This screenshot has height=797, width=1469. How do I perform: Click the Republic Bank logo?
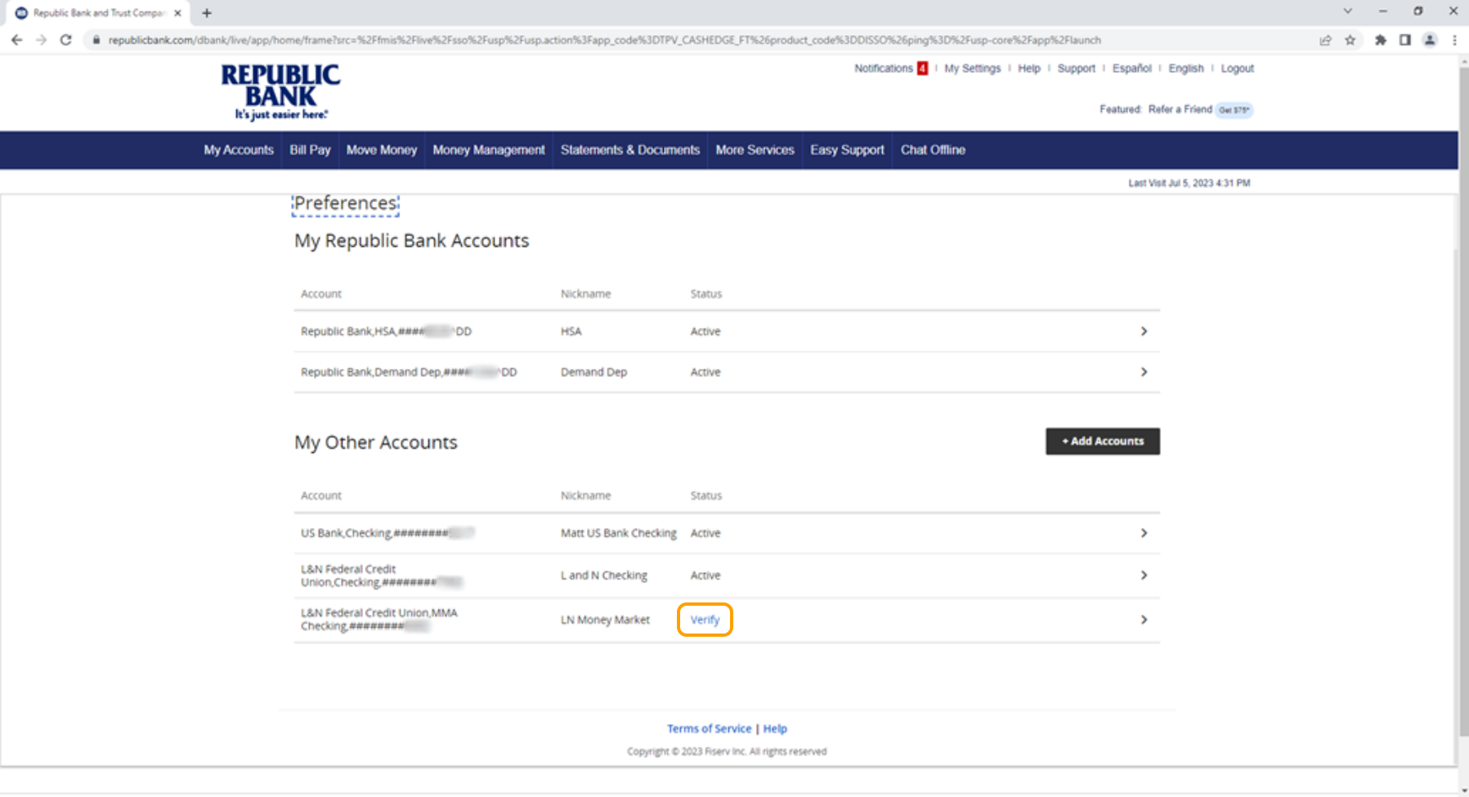(280, 92)
